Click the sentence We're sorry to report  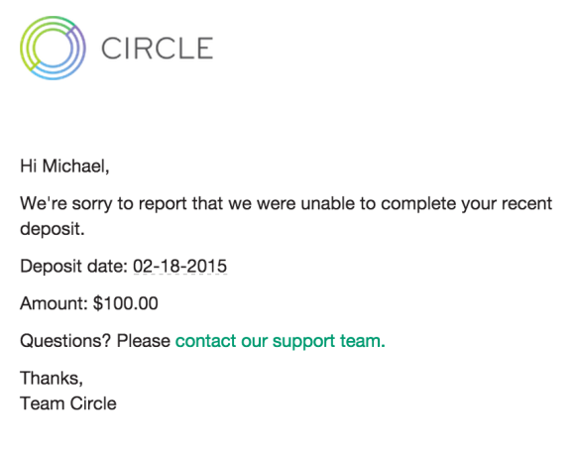point(287,216)
